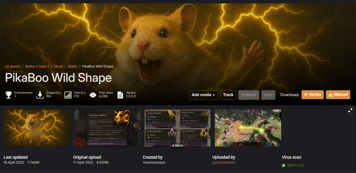Click the Total views count 4,266

coord(103,96)
